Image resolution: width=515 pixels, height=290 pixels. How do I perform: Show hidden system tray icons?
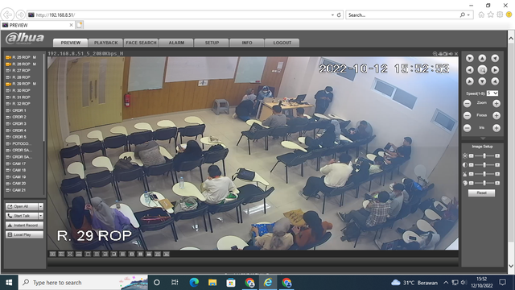446,283
